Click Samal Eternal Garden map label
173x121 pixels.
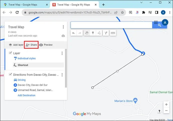pos(161,92)
